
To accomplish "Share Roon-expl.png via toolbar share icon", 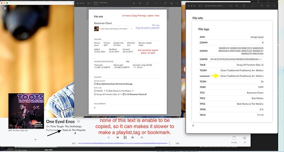I will tap(147, 3).
